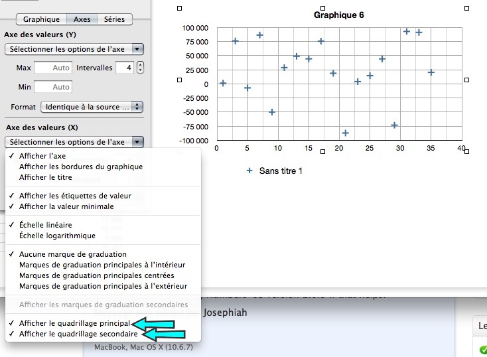The height and width of the screenshot is (357, 487).
Task: Click the Intervalles number field
Action: pos(125,68)
